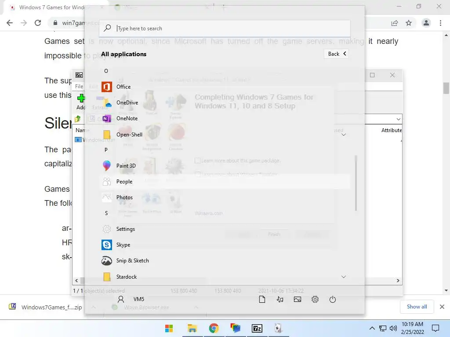The width and height of the screenshot is (450, 337).
Task: Click the 7-Zip horizontal scrollbar left arrow
Action: point(76,280)
